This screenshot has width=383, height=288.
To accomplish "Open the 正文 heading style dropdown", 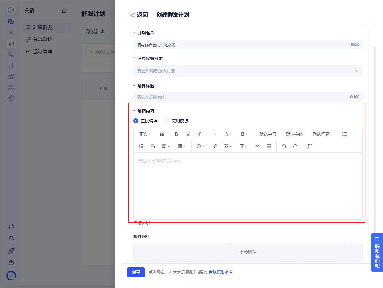I will point(145,134).
